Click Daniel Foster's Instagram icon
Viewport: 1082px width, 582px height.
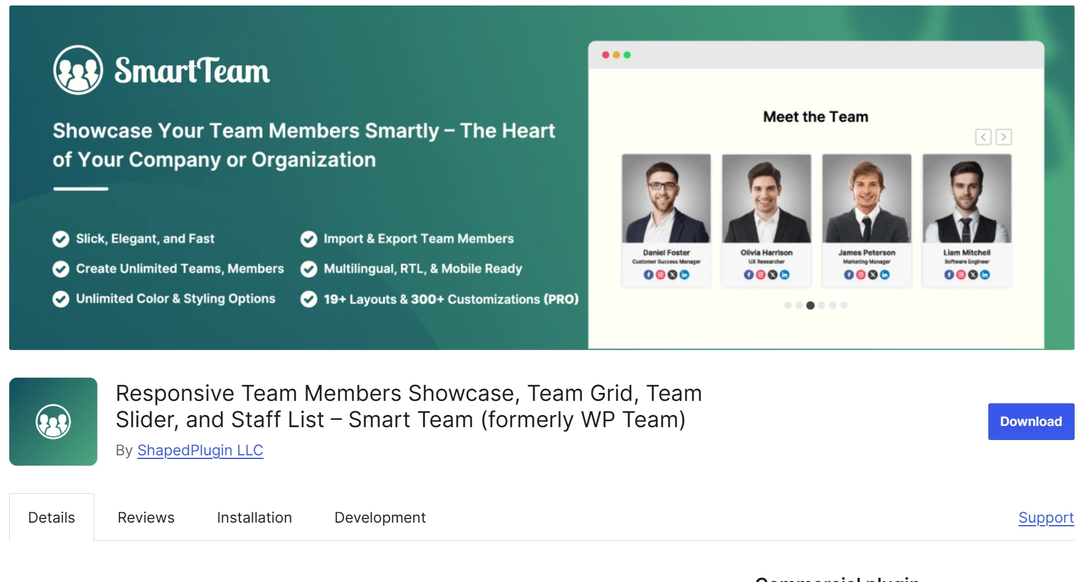coord(661,275)
